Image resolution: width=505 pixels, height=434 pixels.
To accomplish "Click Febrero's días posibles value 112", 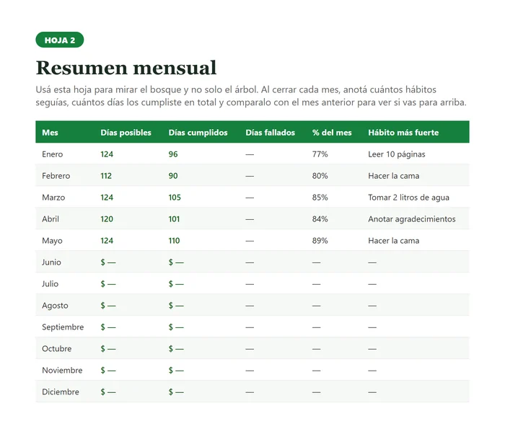I will click(x=106, y=175).
